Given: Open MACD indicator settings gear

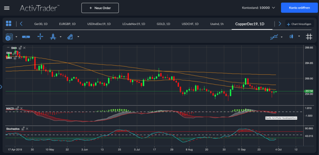Looking at the screenshot, I should (17, 109).
